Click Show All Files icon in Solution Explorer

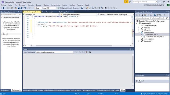pos(160,15)
